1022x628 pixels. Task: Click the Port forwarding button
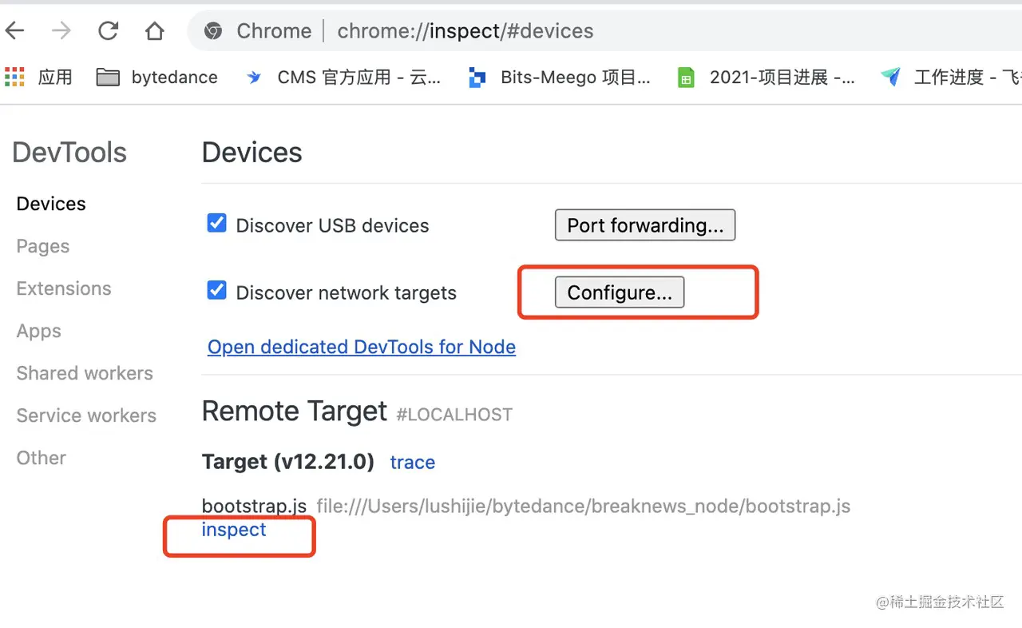coord(645,225)
